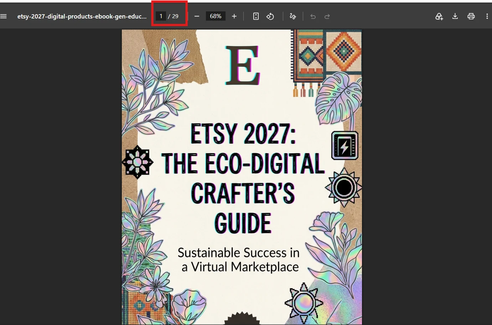Print the PDF document
This screenshot has width=492, height=325.
click(x=471, y=16)
